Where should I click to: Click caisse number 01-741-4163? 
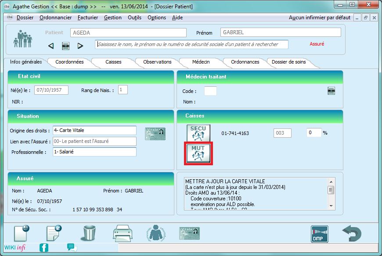[235, 133]
